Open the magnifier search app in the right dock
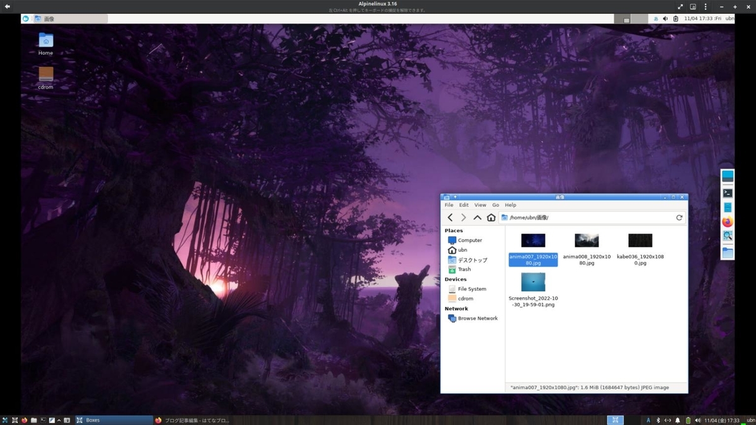The image size is (756, 425). coord(728,237)
